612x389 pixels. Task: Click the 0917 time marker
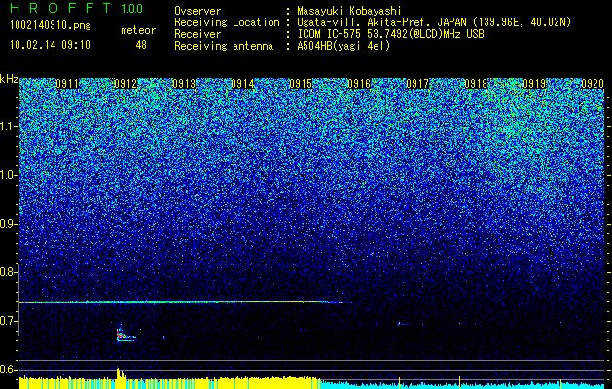417,84
